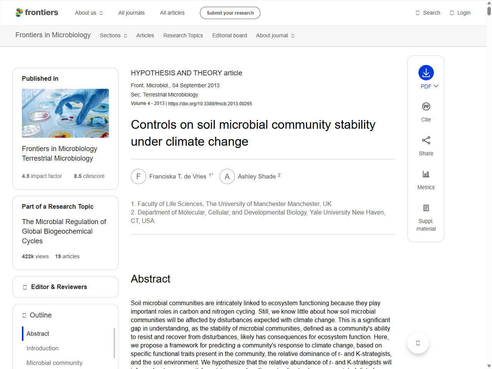Open Suppl. material icon
Viewport: 492px width, 369px height.
426,208
